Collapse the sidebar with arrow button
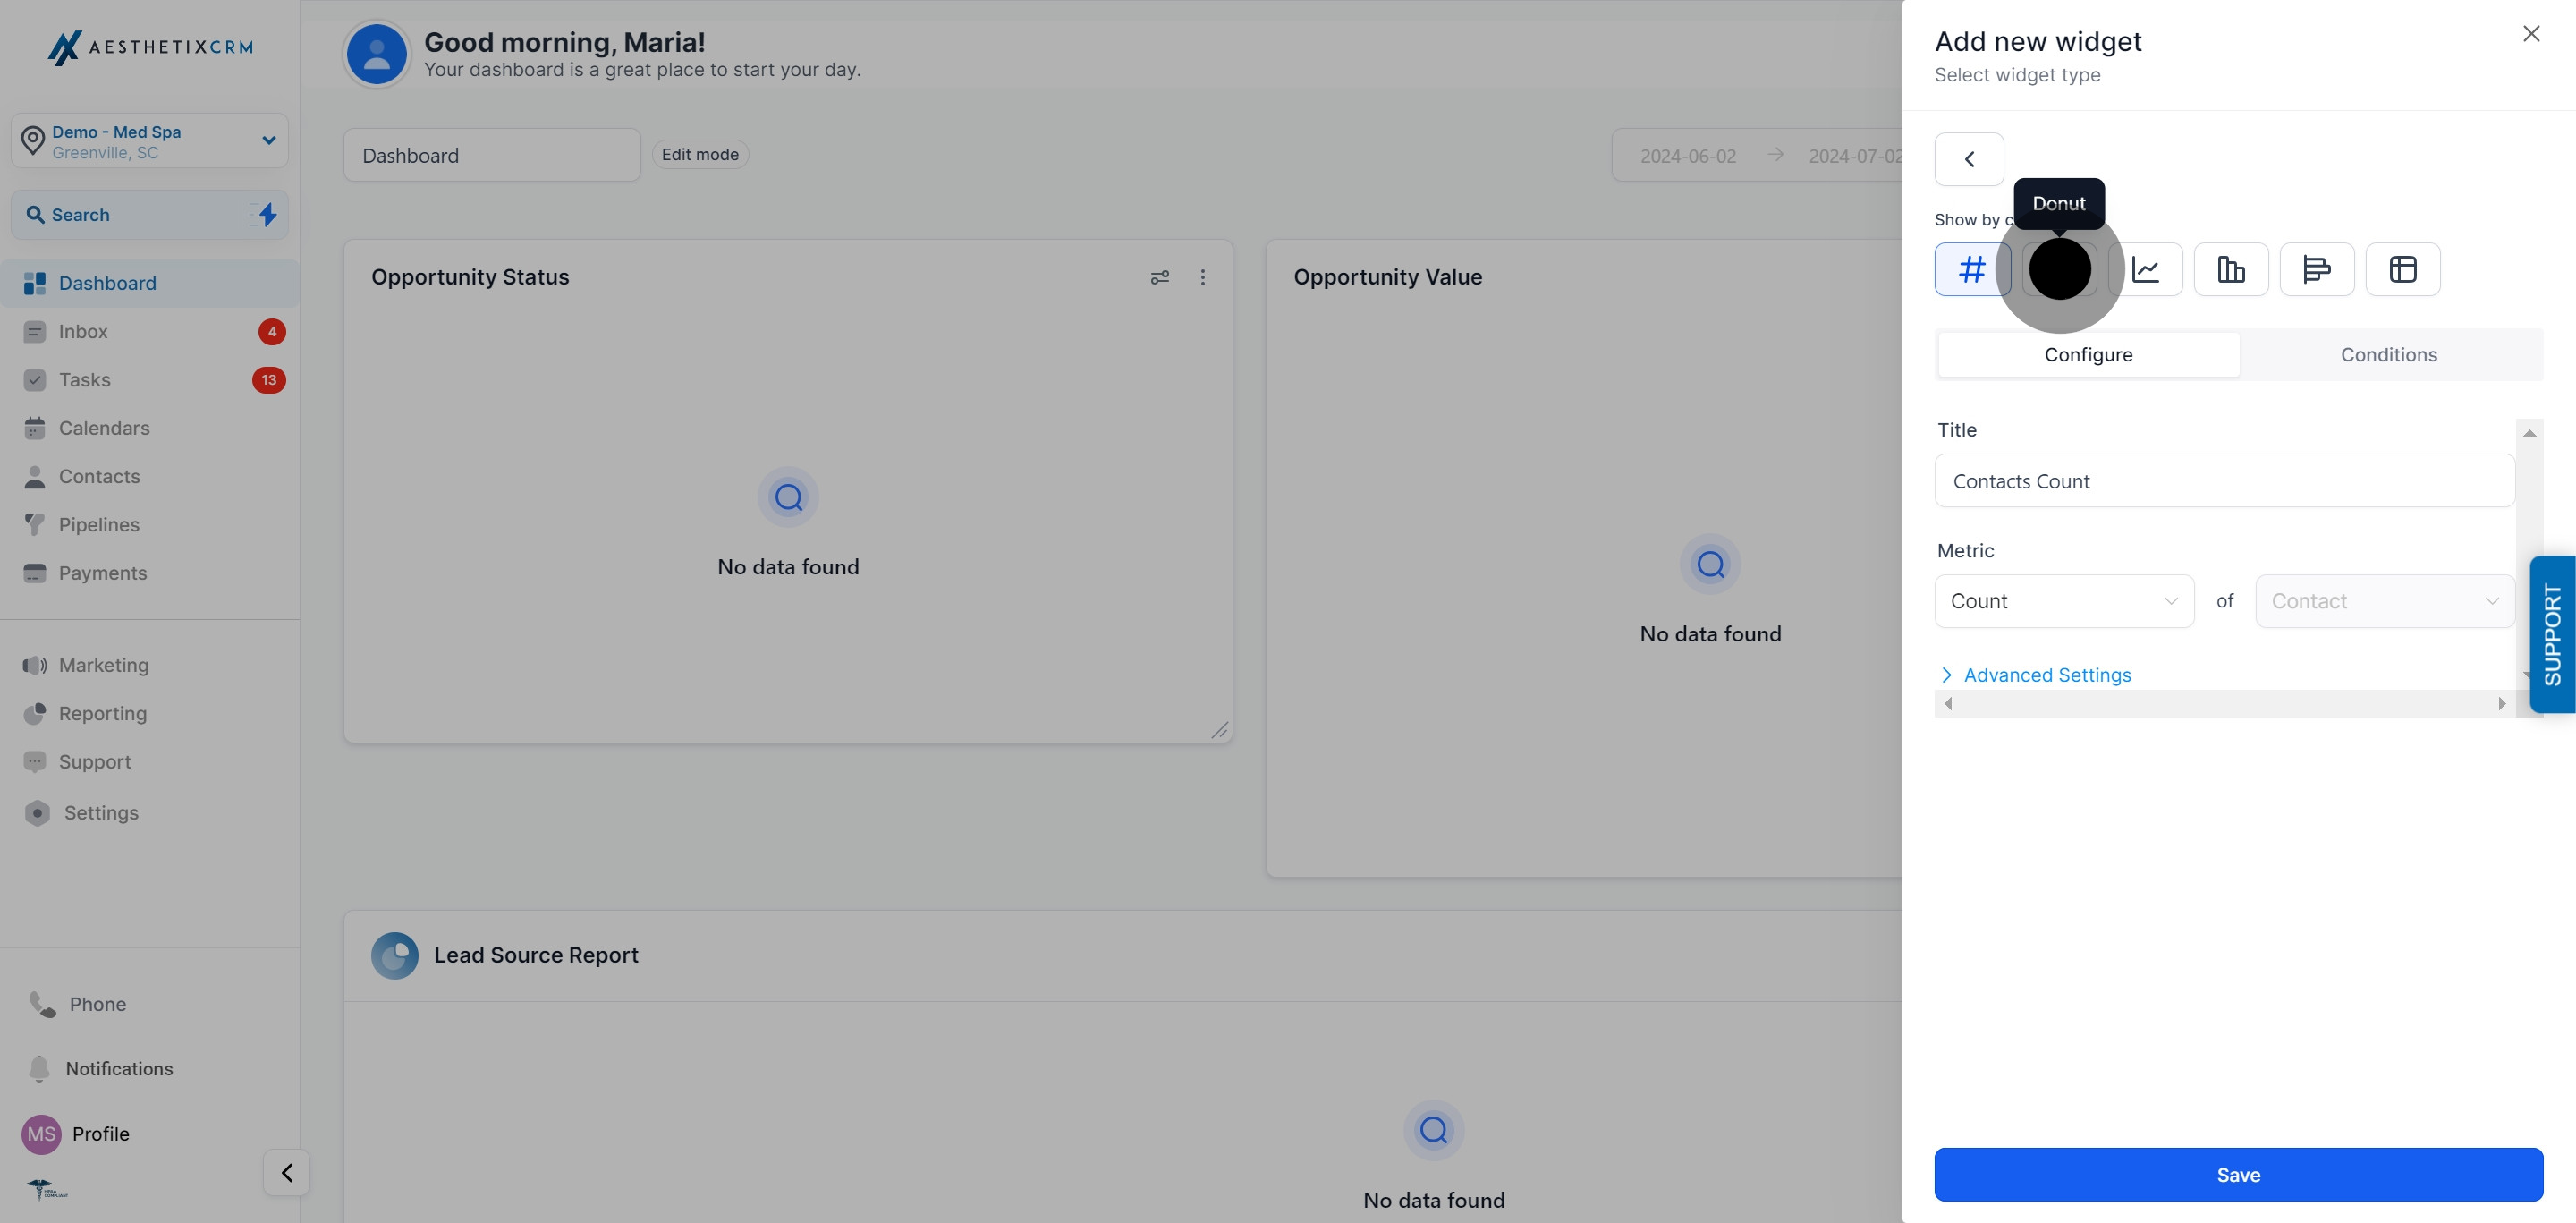2576x1223 pixels. 286,1172
